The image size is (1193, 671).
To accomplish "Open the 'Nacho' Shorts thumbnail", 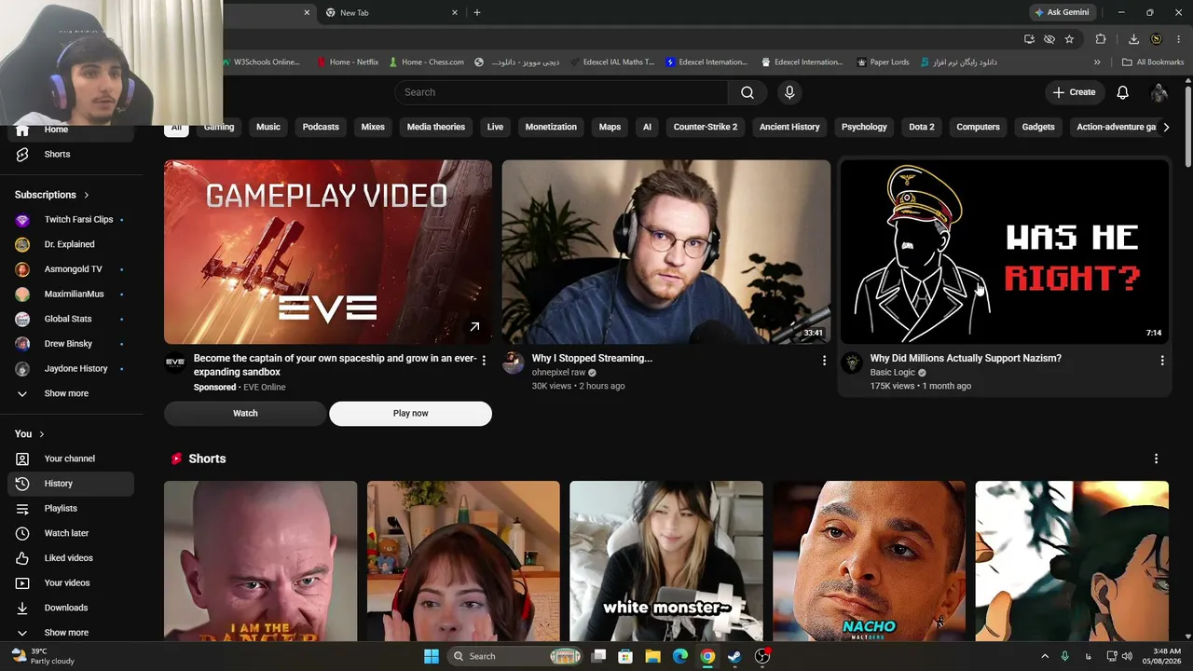I will (x=869, y=561).
